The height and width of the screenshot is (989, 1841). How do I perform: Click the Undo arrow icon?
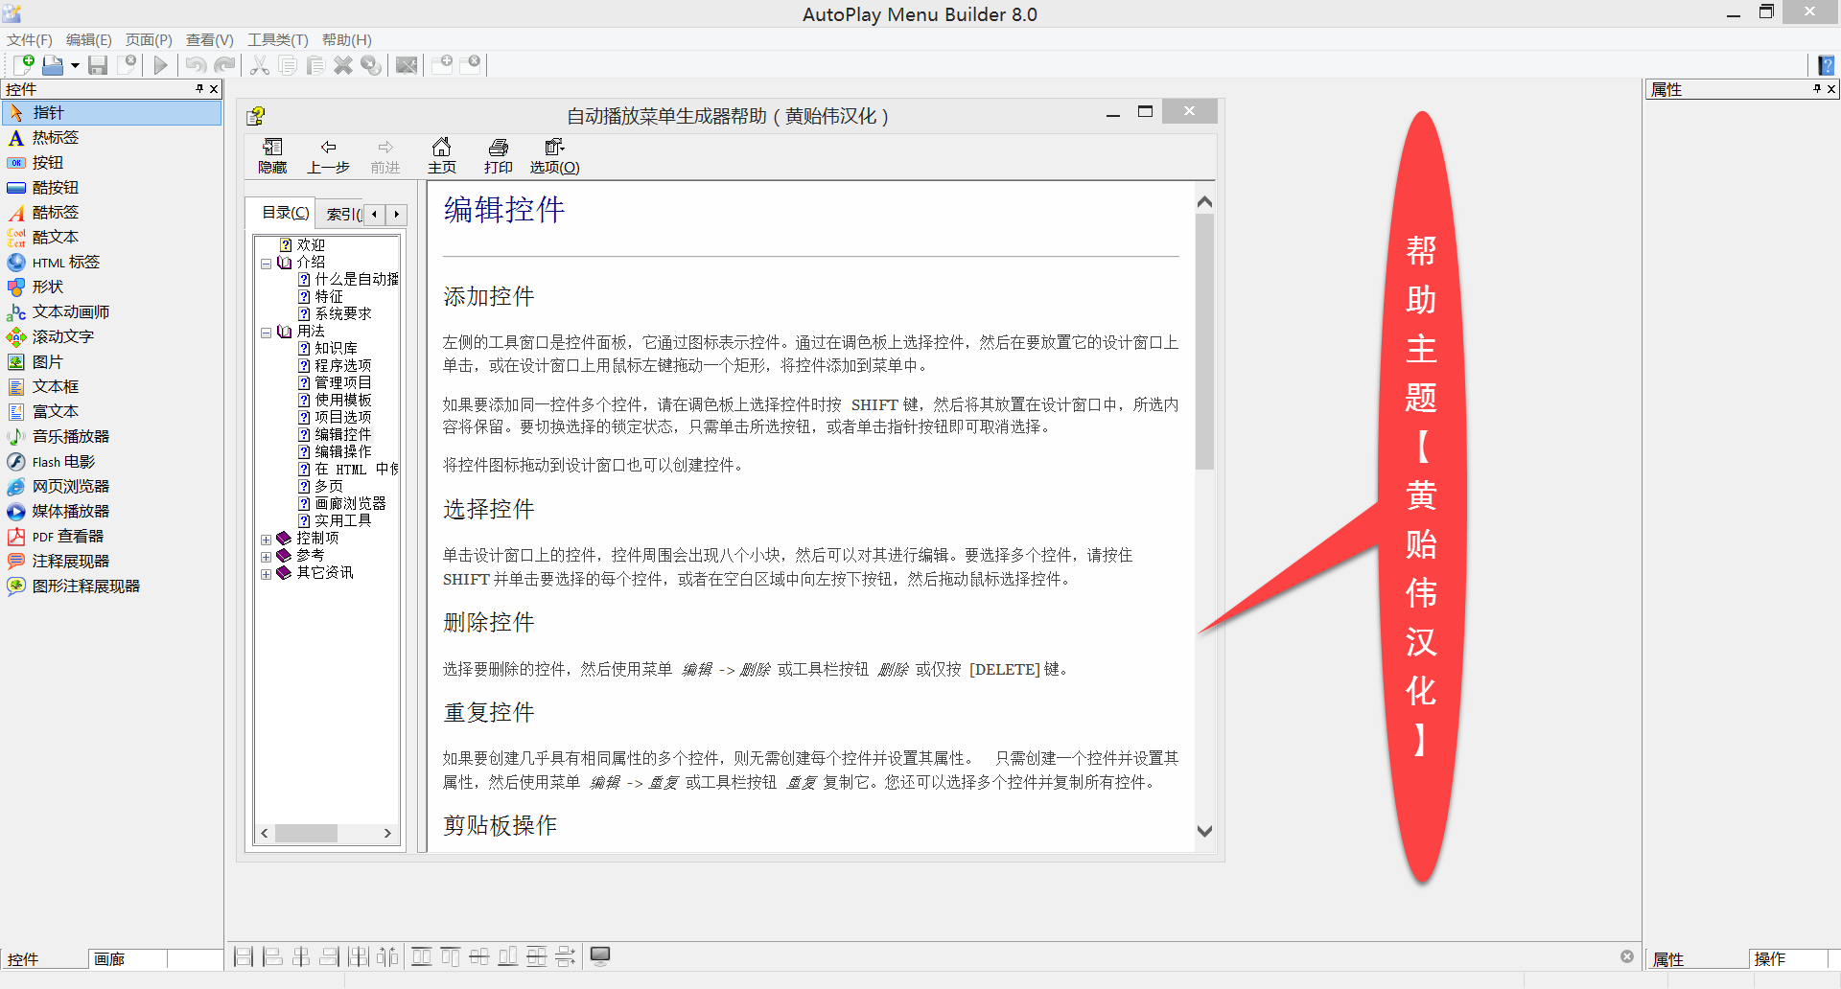tap(196, 65)
